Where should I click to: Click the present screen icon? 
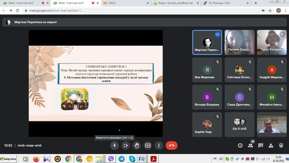point(148,145)
